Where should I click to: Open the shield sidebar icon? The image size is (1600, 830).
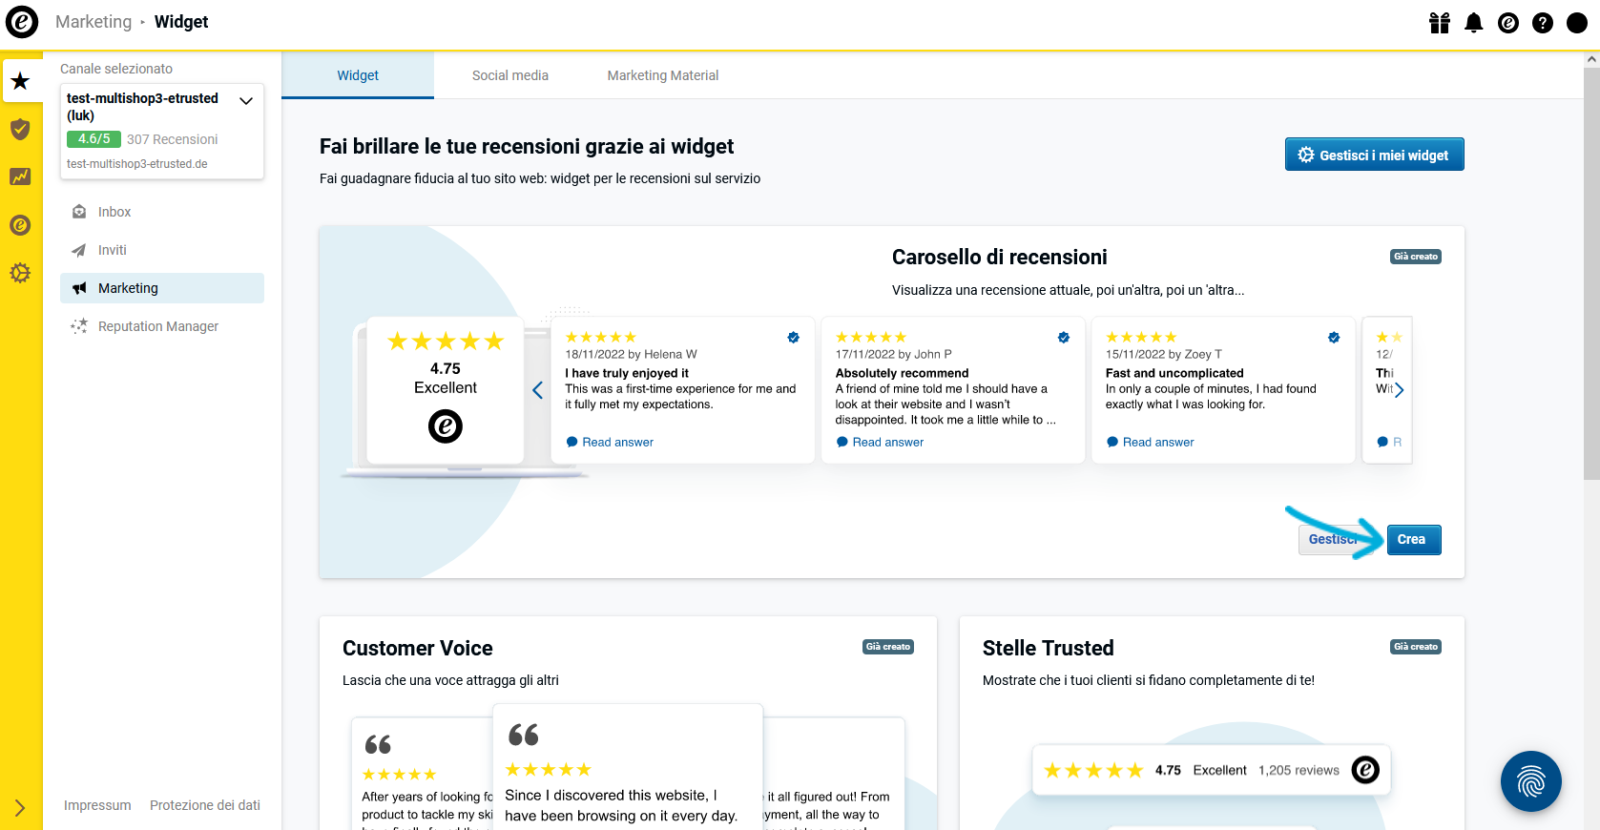coord(20,129)
